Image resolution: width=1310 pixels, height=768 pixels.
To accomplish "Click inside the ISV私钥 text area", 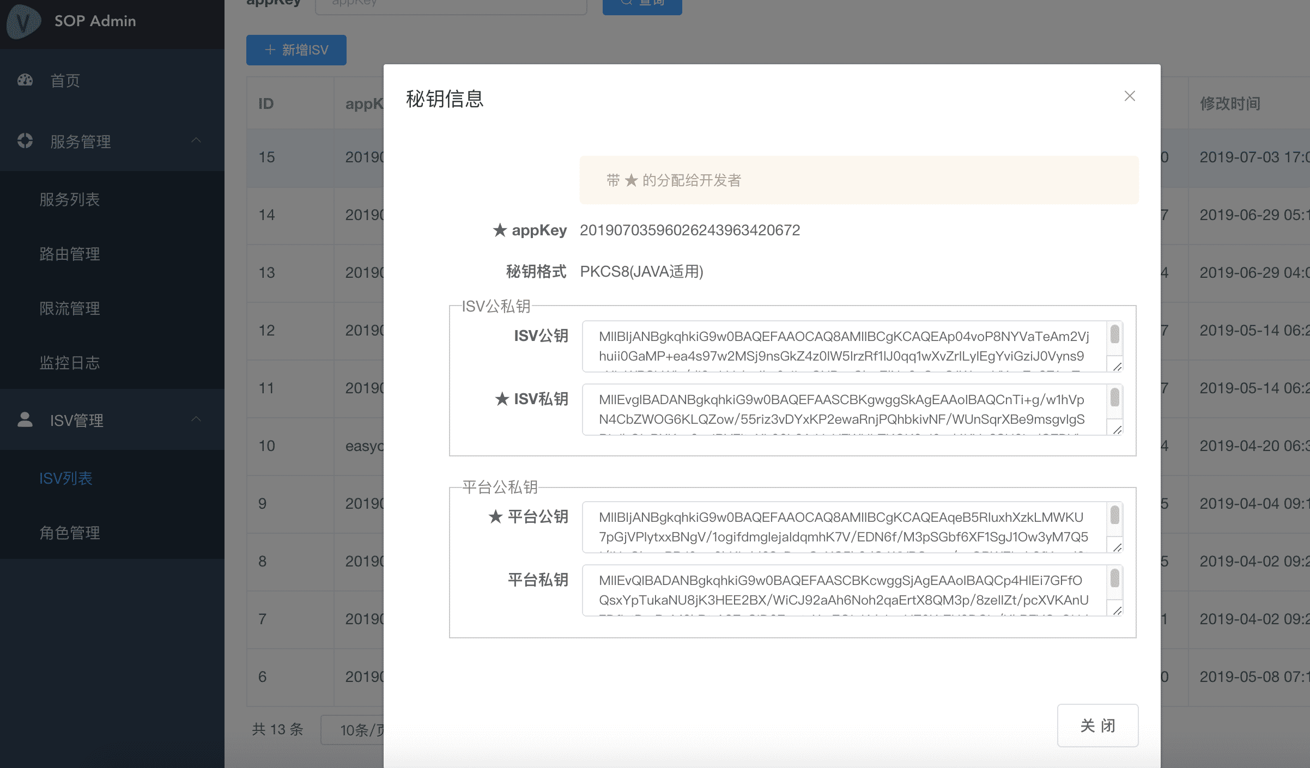I will pos(842,410).
